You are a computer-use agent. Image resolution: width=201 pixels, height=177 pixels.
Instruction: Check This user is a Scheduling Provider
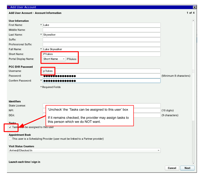point(10,139)
